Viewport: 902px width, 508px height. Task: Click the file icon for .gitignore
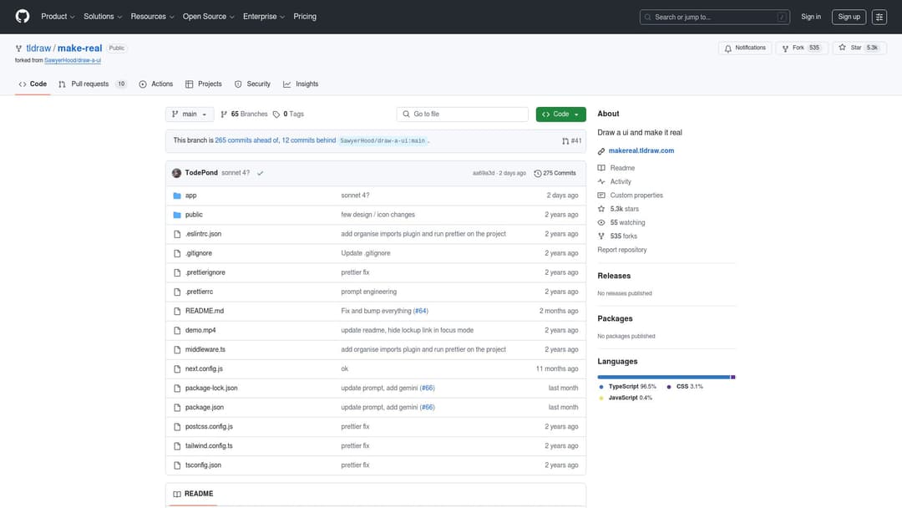(x=177, y=253)
